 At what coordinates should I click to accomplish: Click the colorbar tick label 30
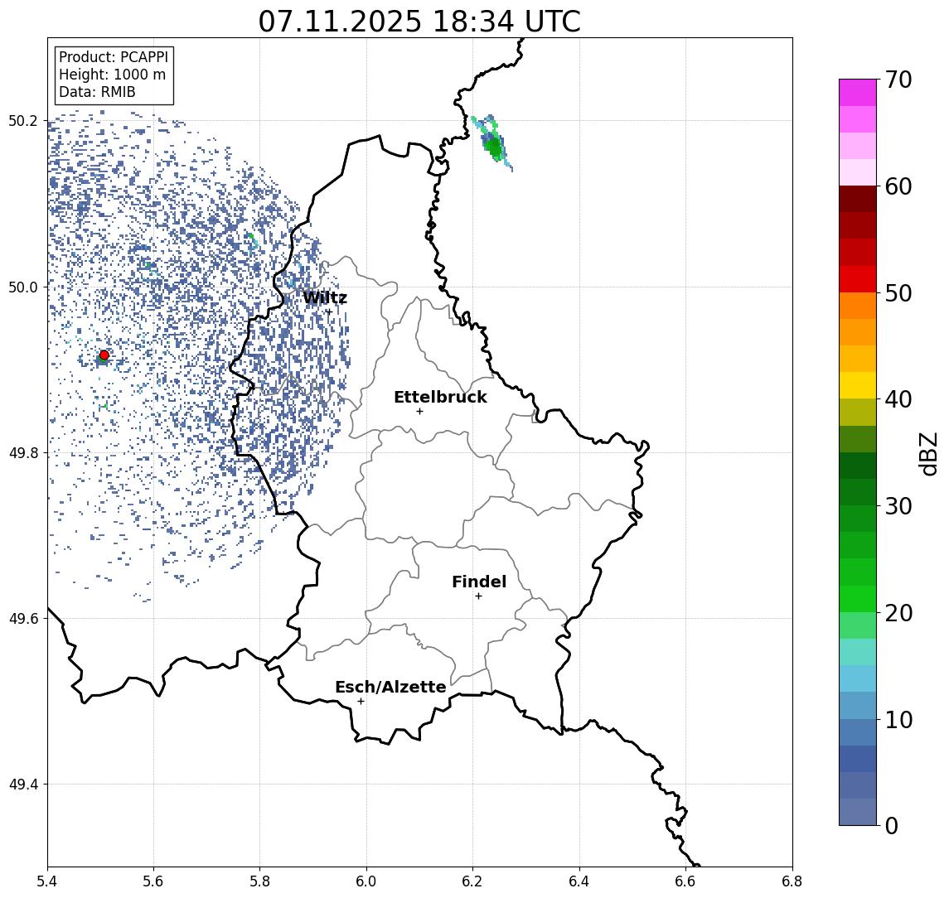pos(898,506)
